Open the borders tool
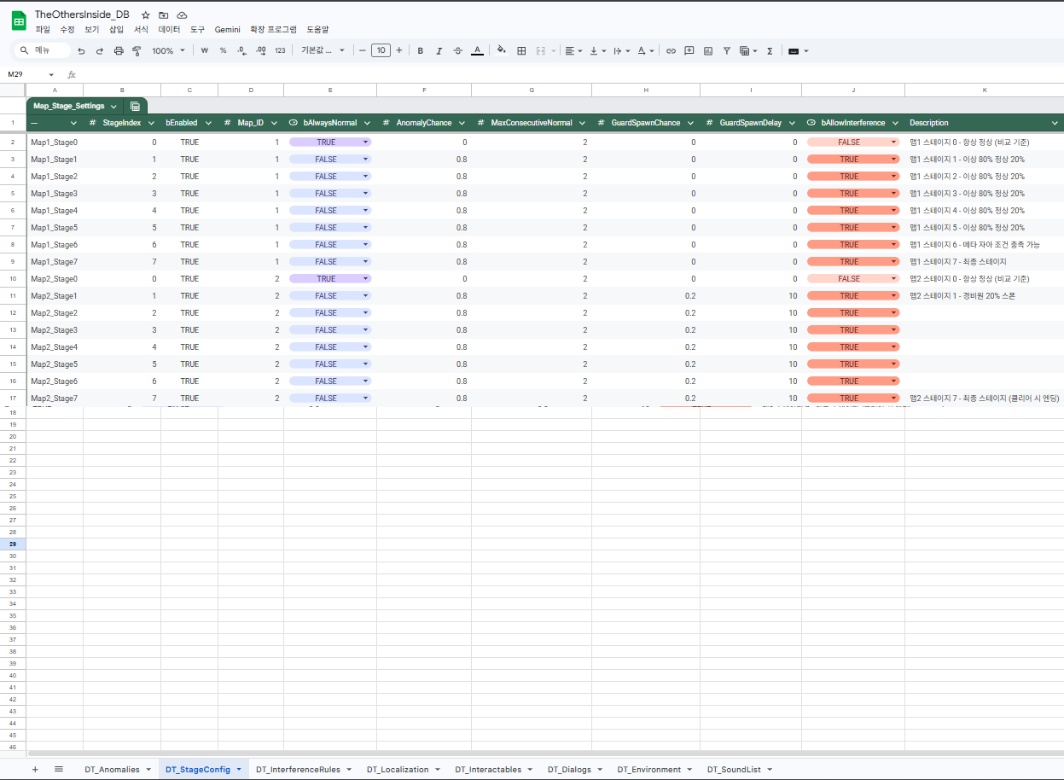 521,51
